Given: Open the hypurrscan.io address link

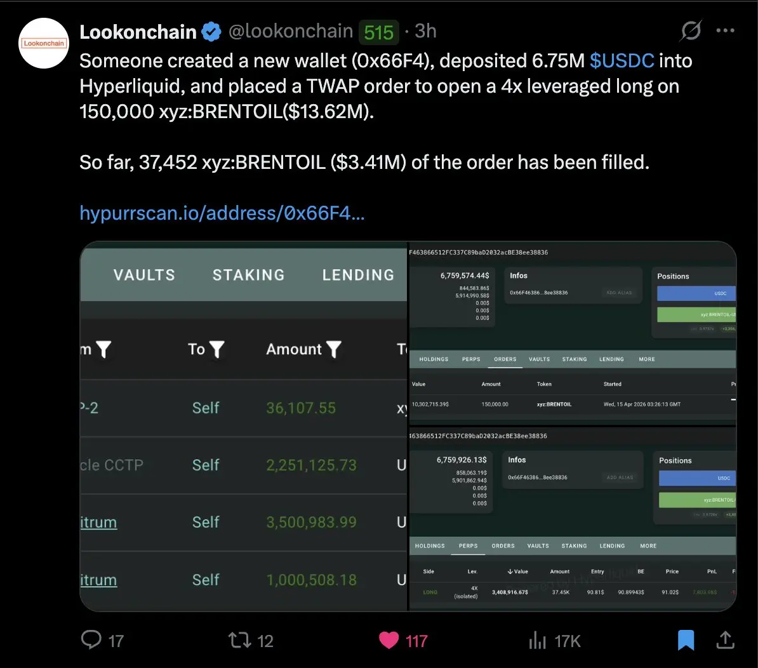Looking at the screenshot, I should tap(222, 213).
